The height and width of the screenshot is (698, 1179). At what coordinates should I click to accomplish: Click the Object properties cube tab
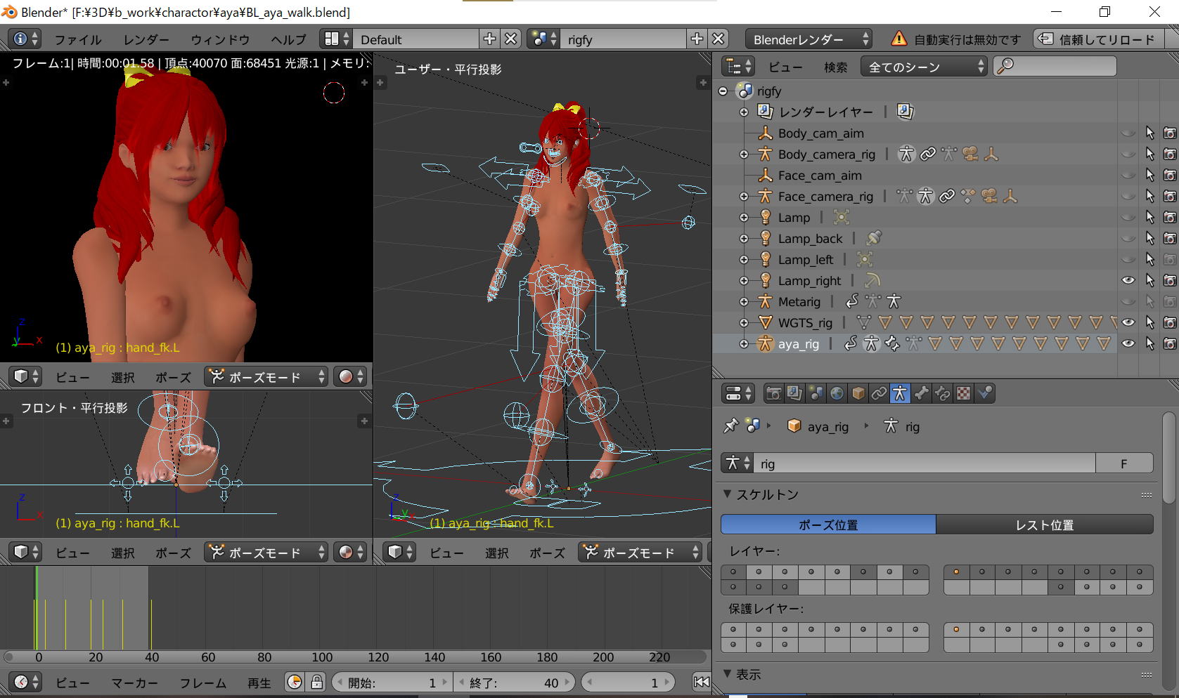(858, 394)
